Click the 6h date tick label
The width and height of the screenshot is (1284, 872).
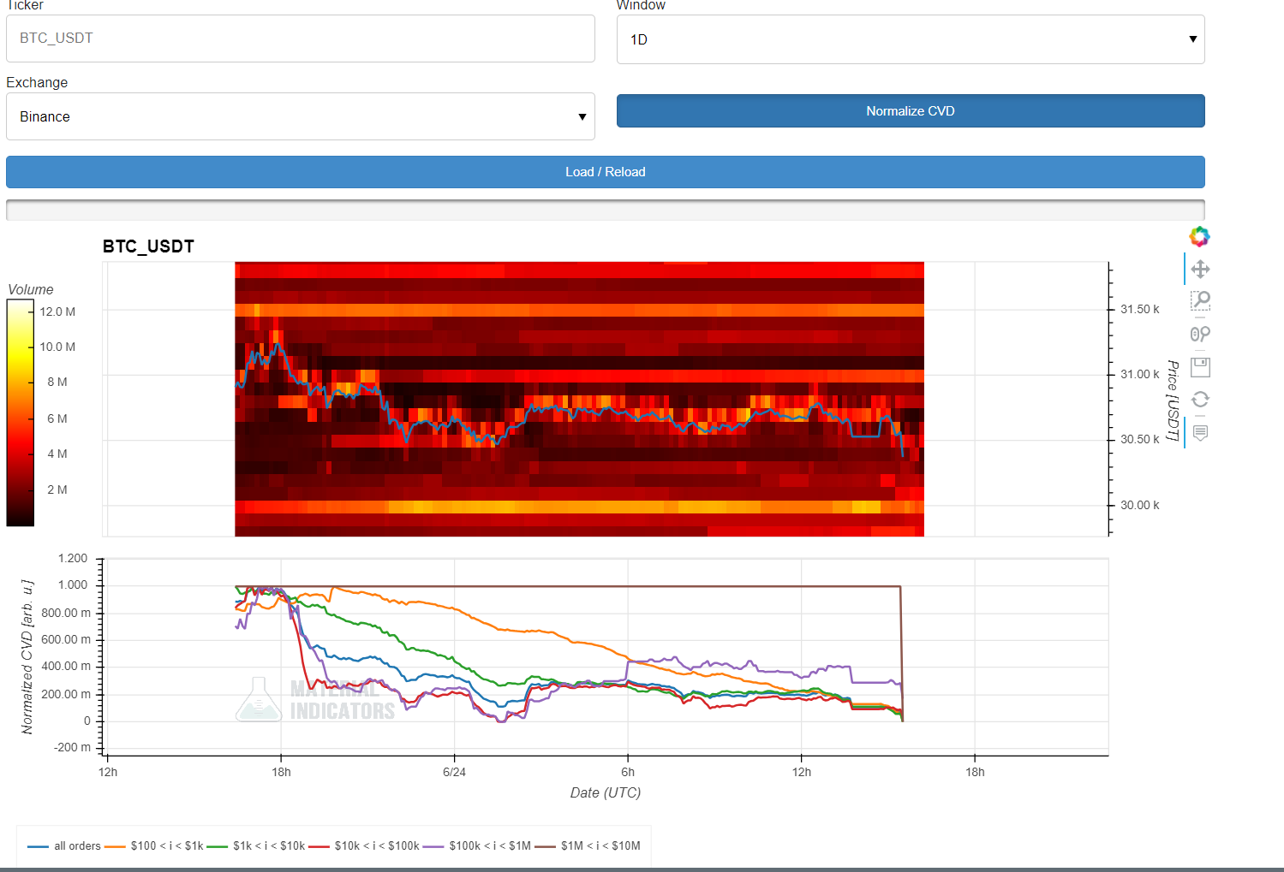pyautogui.click(x=628, y=772)
